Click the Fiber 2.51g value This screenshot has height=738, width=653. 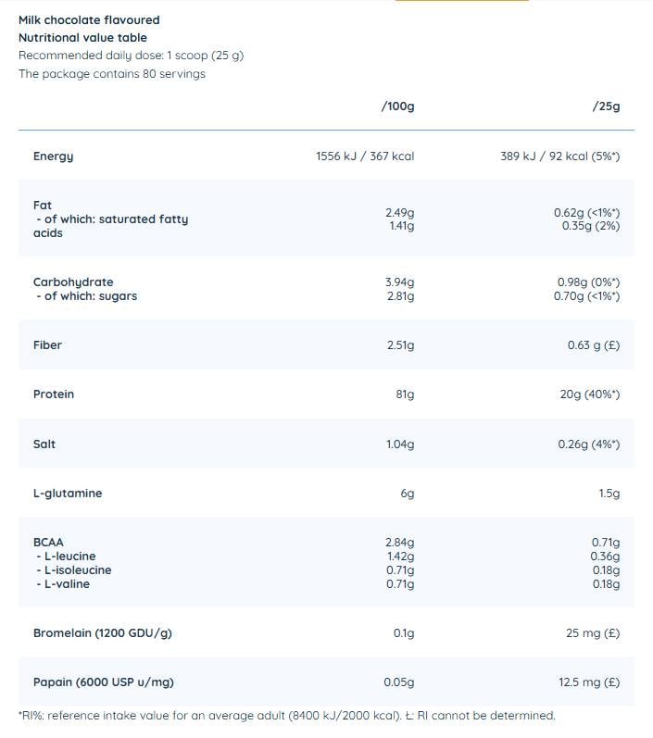coord(401,345)
